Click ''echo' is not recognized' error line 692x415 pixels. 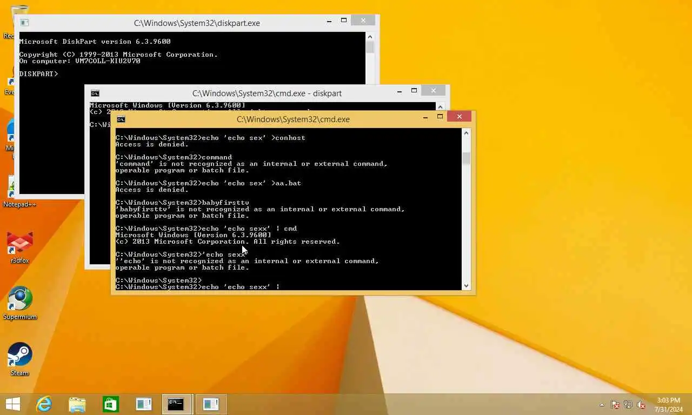[247, 261]
